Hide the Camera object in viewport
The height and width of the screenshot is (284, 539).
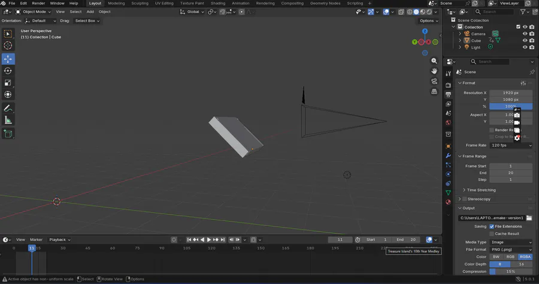pos(525,34)
